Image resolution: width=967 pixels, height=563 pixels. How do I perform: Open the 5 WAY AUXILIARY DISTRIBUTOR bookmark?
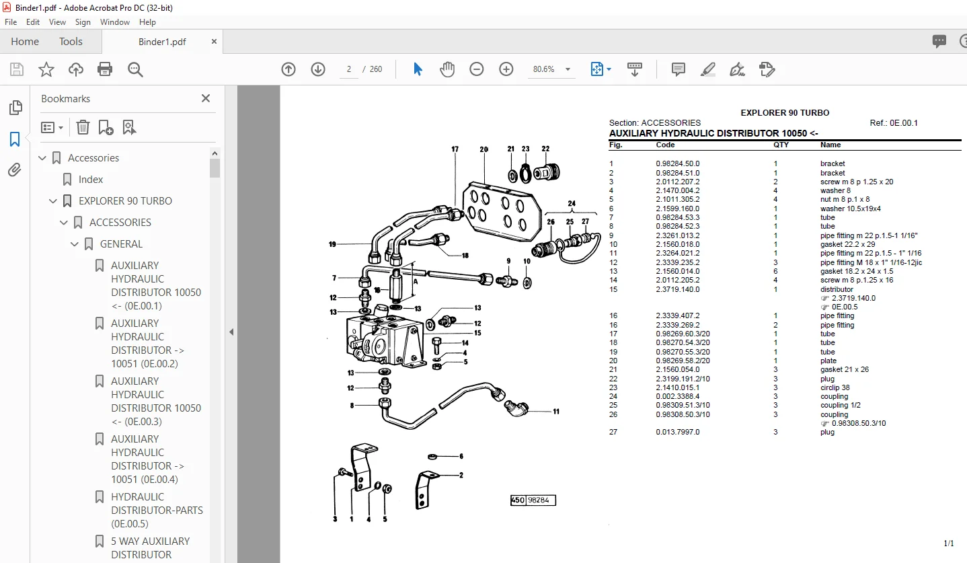[151, 548]
